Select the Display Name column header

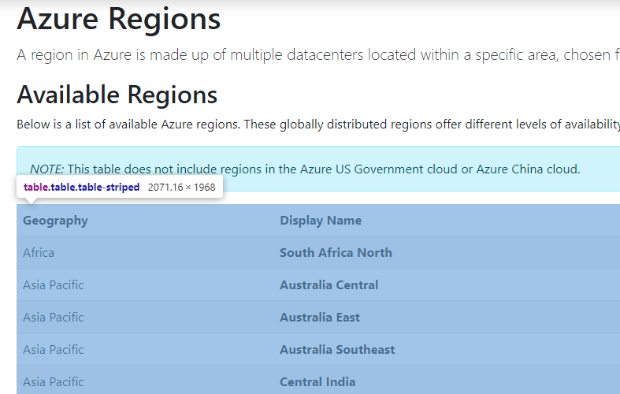(x=321, y=221)
